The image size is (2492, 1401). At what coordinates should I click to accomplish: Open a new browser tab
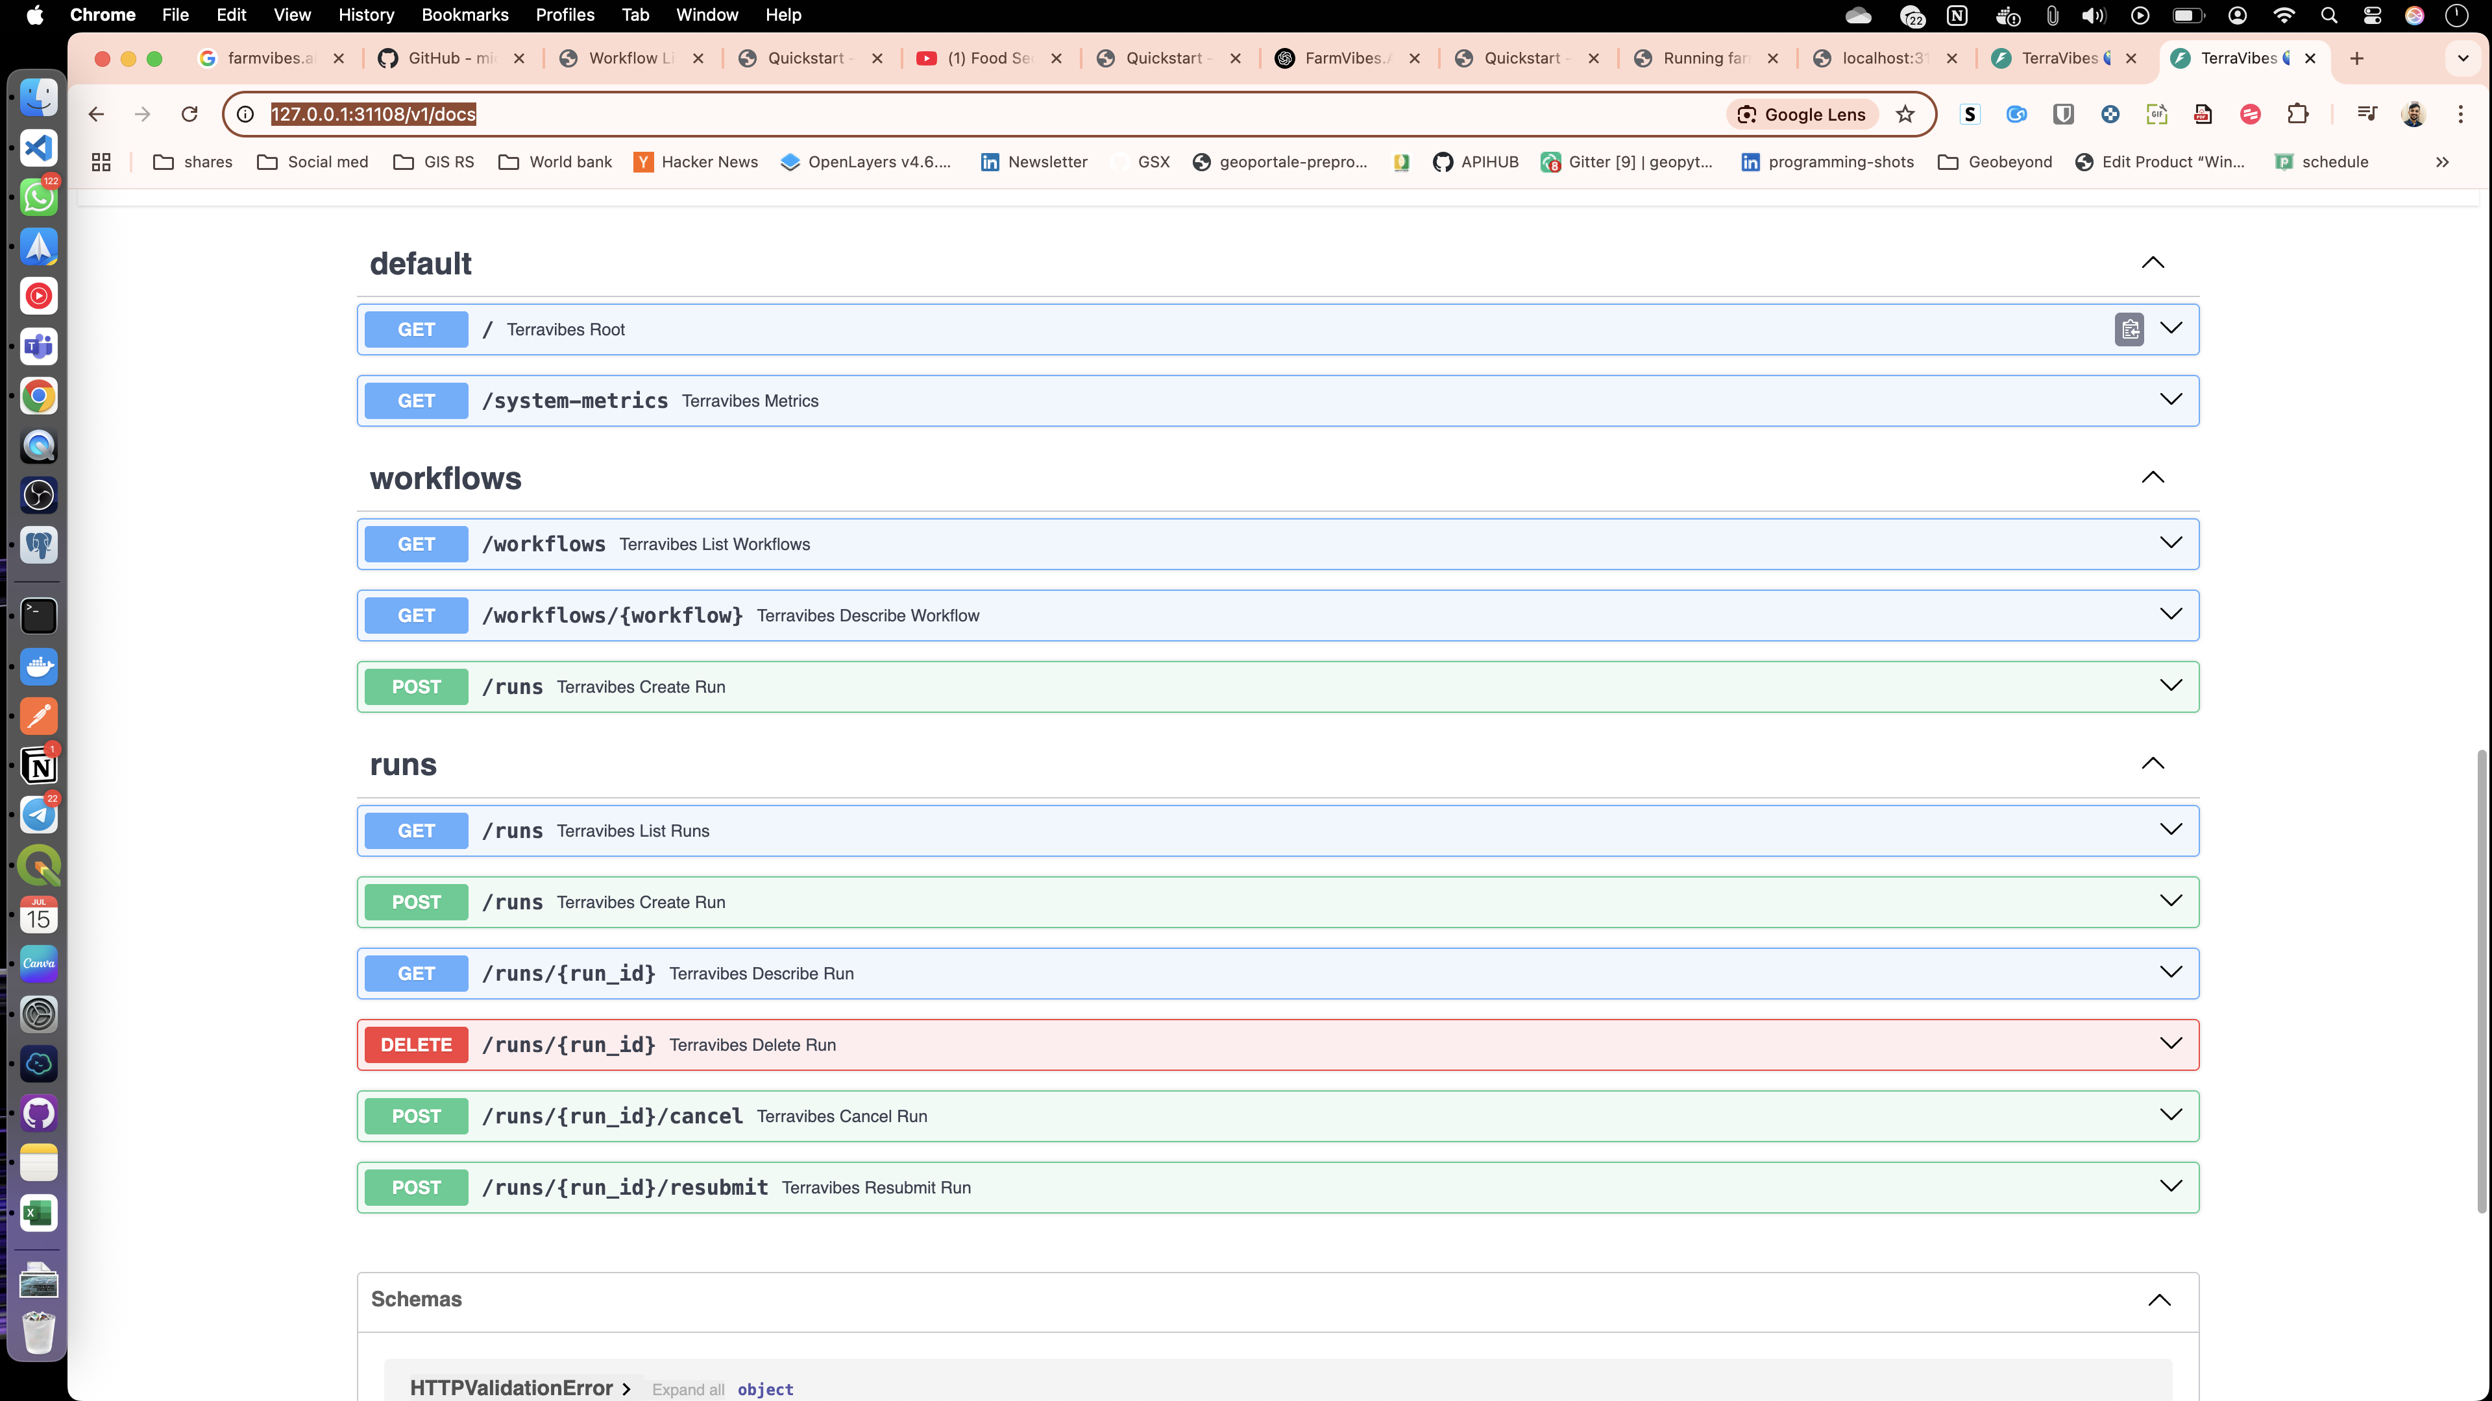tap(2356, 58)
